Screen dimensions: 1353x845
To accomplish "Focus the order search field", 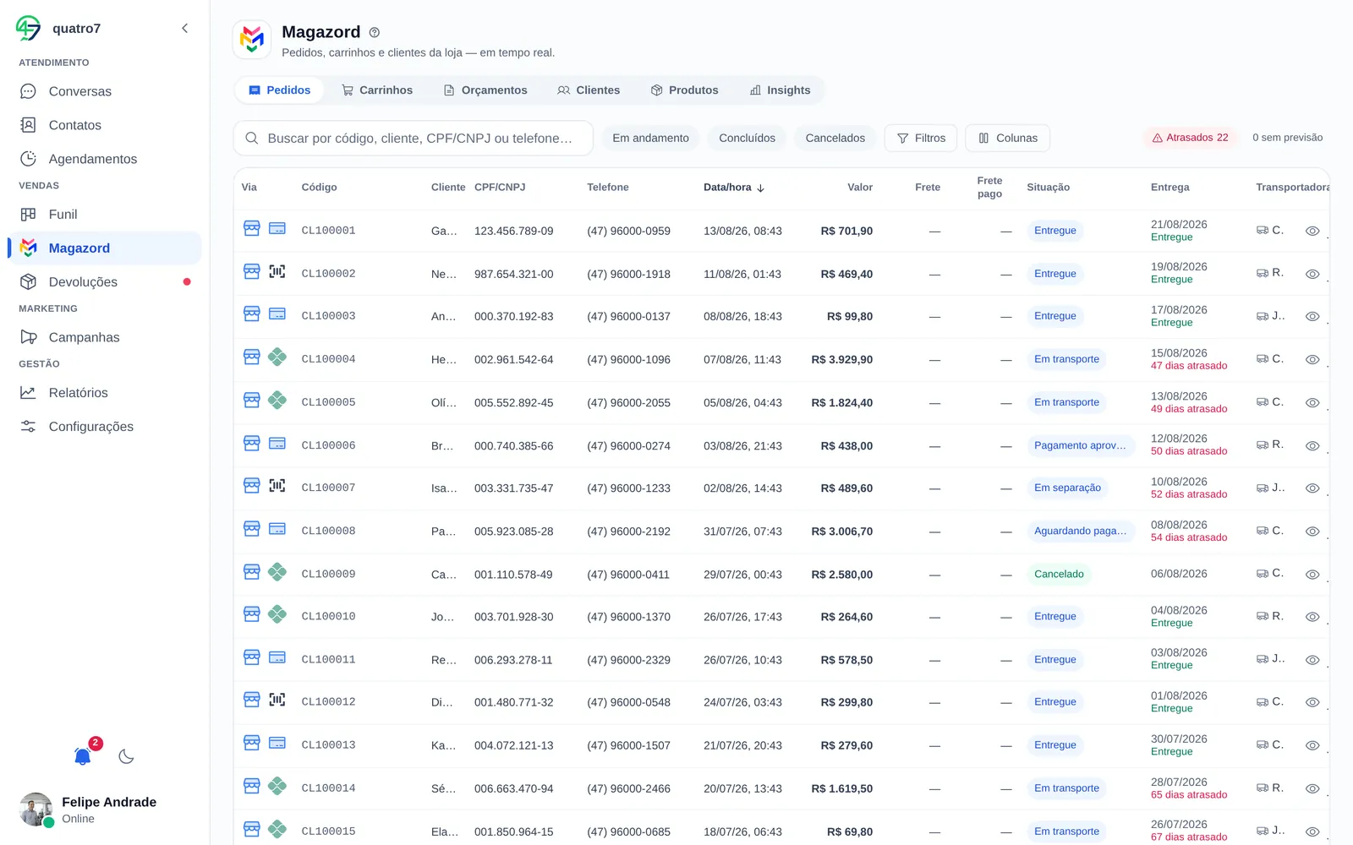I will tap(414, 139).
